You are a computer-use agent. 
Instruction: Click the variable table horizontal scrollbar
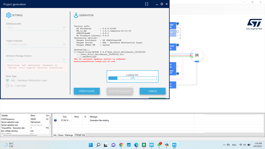pos(20,135)
